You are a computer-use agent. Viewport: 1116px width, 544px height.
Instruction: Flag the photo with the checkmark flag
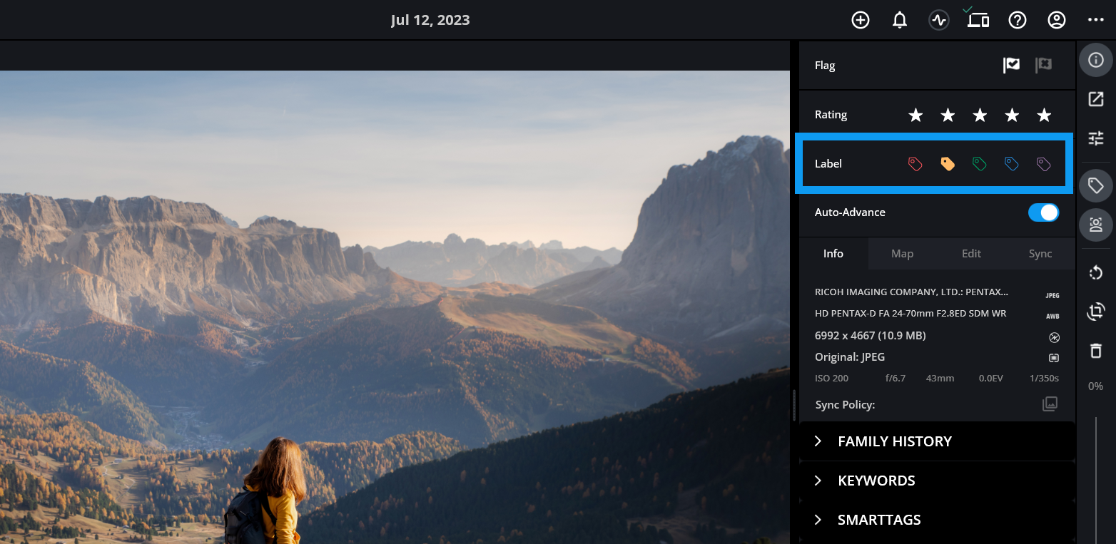click(1011, 66)
